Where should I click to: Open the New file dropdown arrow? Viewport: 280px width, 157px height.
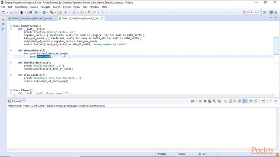(x=7, y=12)
